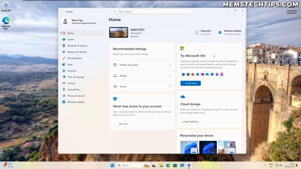
Task: Click the Word icon in Microsoft 365 card
Action: click(x=182, y=74)
